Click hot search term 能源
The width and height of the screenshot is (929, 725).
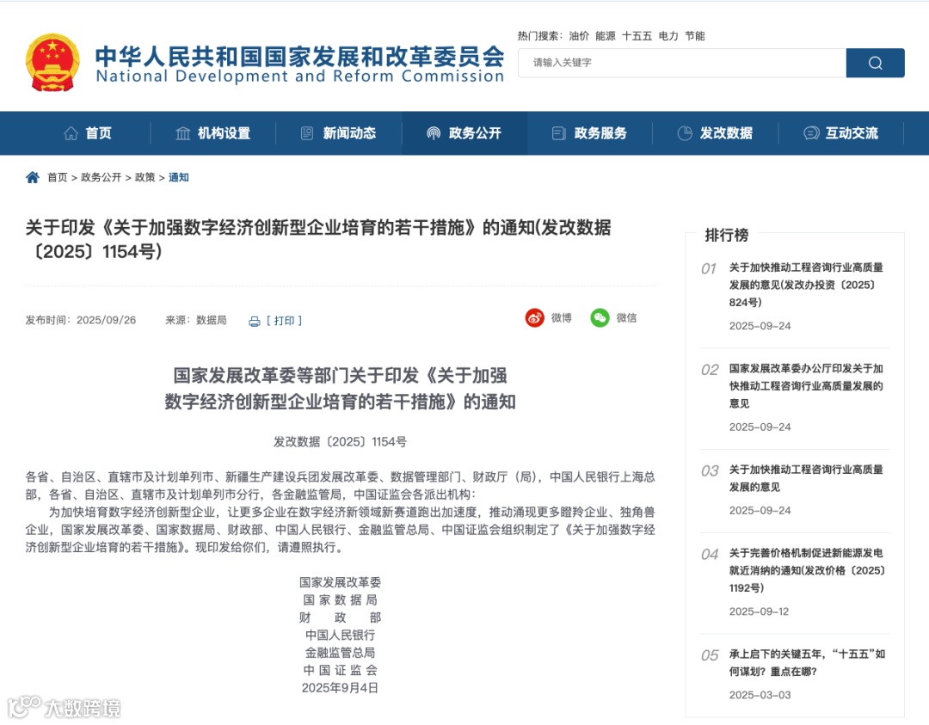coord(605,36)
